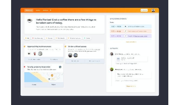Click the yellow marker on Approaching maintenances card
The height and width of the screenshot is (105, 184).
[25, 47]
